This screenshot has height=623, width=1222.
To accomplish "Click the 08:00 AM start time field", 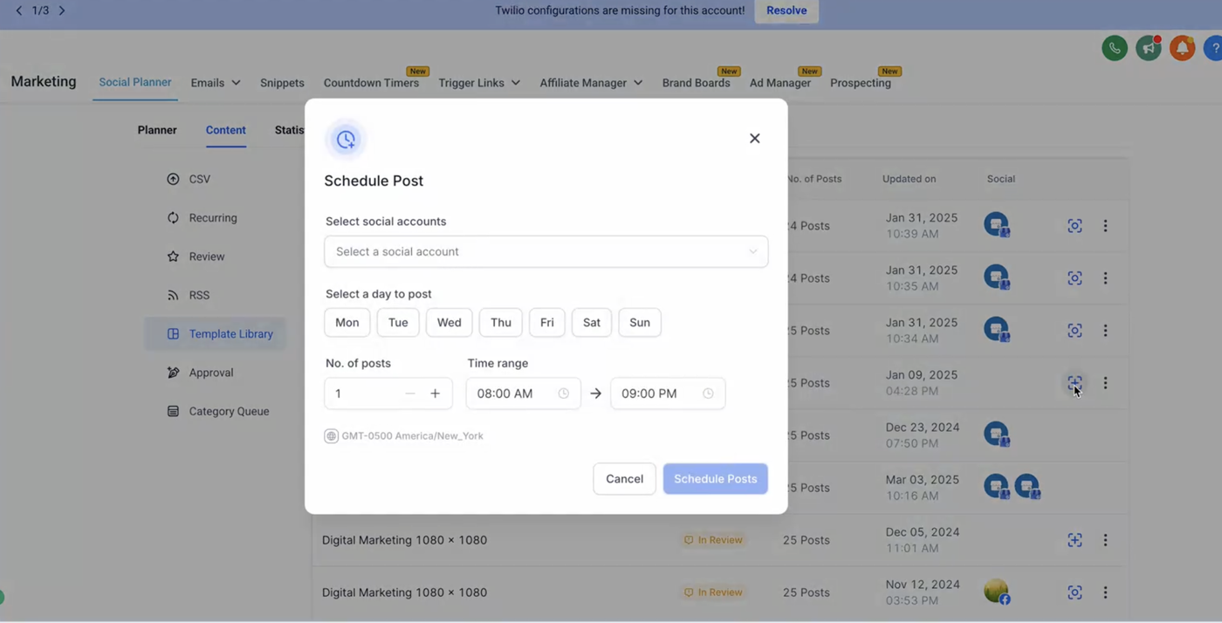I will click(x=511, y=394).
